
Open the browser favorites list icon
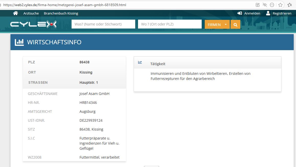click(290, 5)
